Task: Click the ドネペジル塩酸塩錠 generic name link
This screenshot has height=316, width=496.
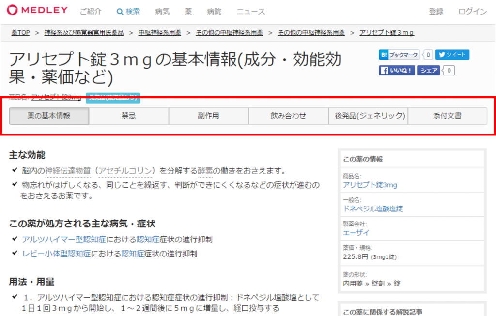Action: click(x=372, y=209)
